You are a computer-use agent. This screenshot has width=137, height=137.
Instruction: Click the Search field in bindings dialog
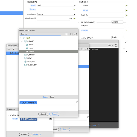40,34
